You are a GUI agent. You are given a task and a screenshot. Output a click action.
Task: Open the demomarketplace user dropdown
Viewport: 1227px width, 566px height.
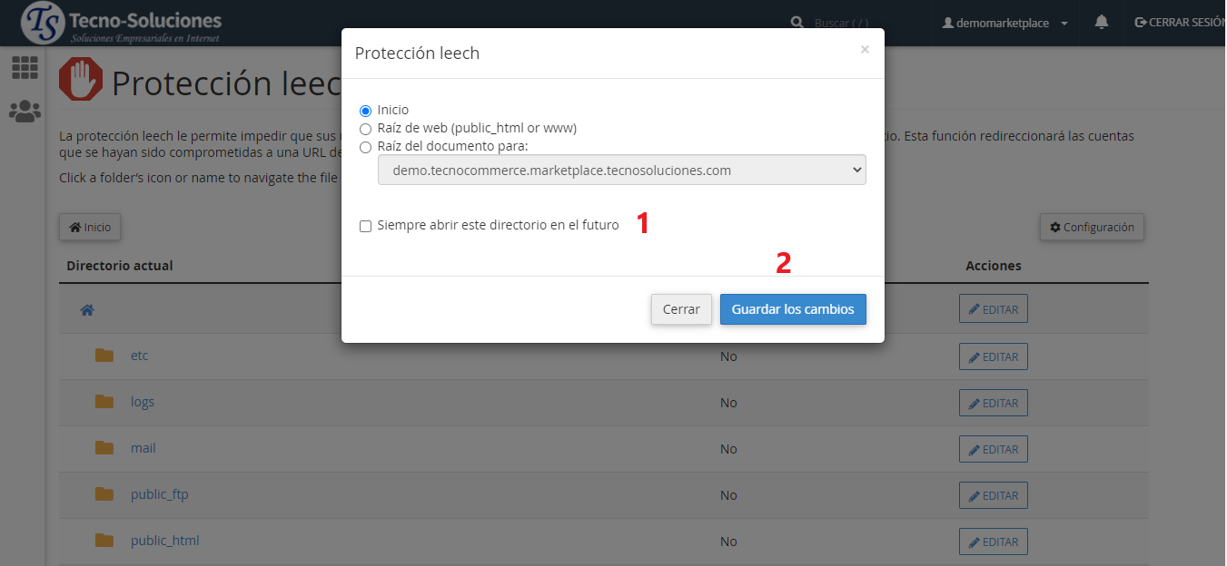[x=1005, y=23]
